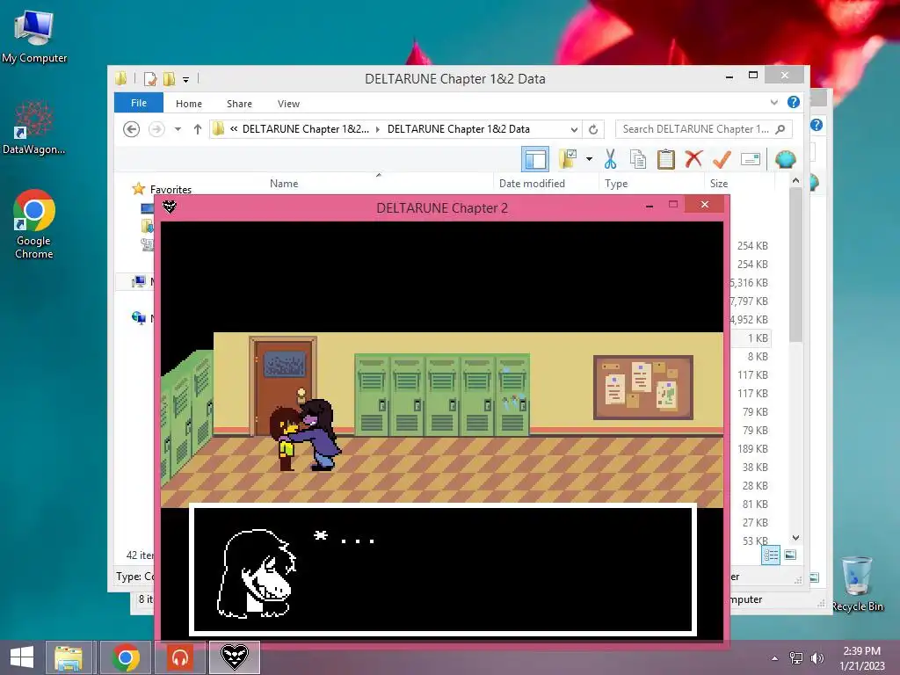This screenshot has height=675, width=900.
Task: Click the Search DELTARUNE Chapter field
Action: click(x=704, y=129)
